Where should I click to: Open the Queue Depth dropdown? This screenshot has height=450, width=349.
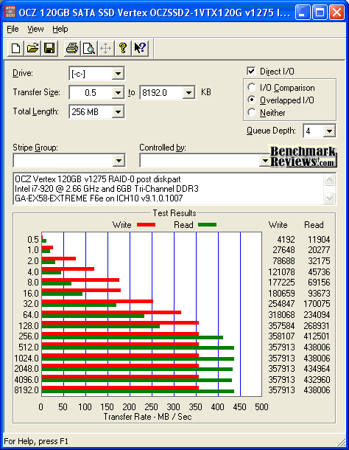(329, 131)
